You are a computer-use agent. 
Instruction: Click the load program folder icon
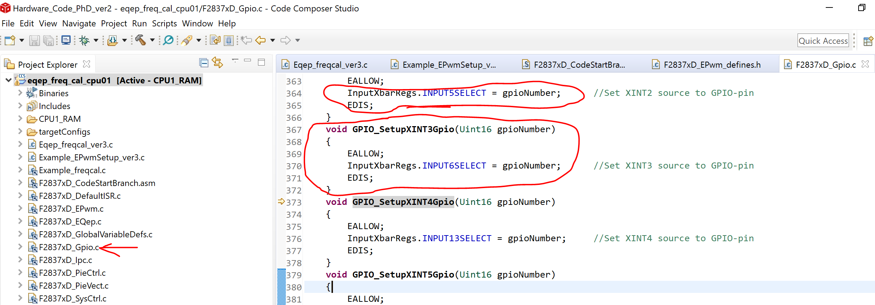point(112,41)
